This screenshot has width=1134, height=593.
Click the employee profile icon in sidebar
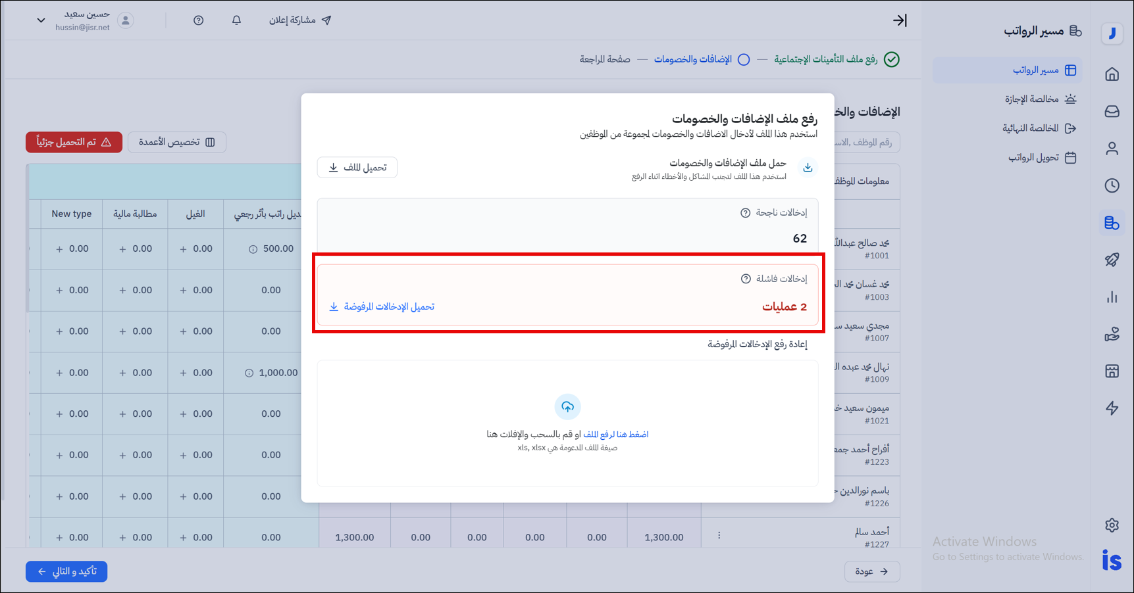pyautogui.click(x=1112, y=149)
